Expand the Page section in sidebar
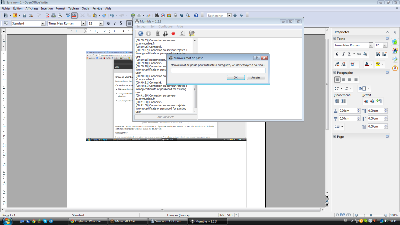Screen dimensions: 400x225 click(x=334, y=136)
